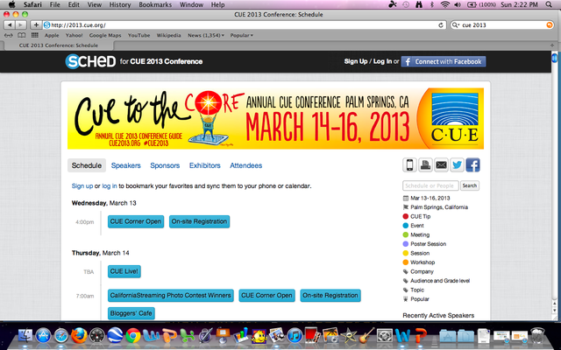The width and height of the screenshot is (561, 350).
Task: Share the schedule via the blue Facebook icon
Action: coord(472,165)
